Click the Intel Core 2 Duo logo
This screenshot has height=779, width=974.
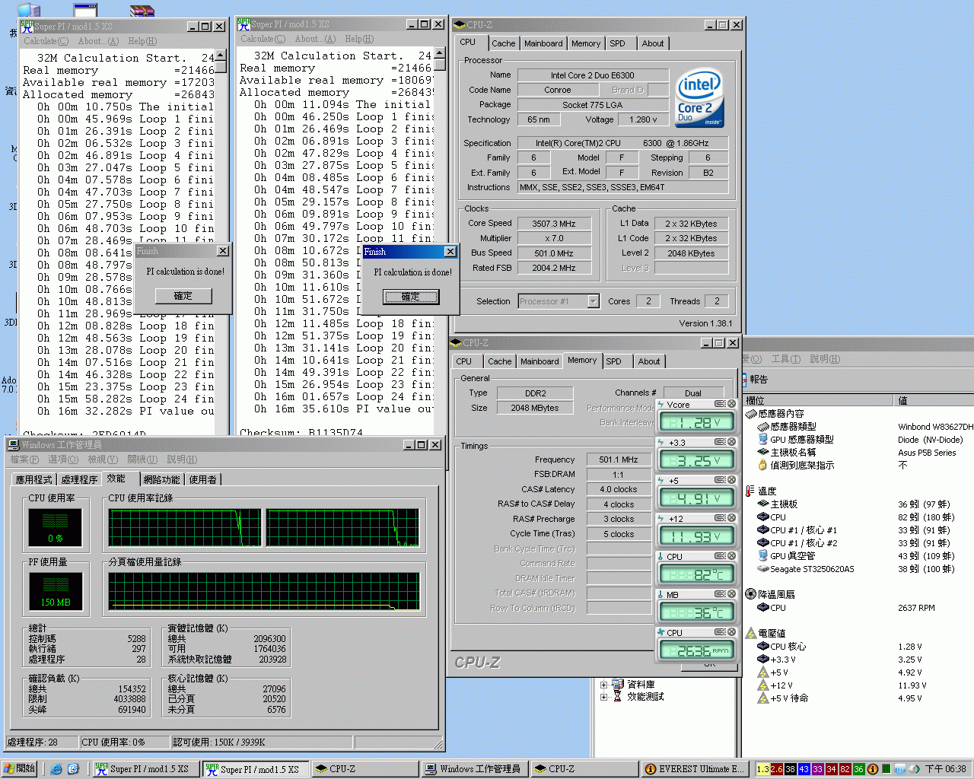point(700,99)
